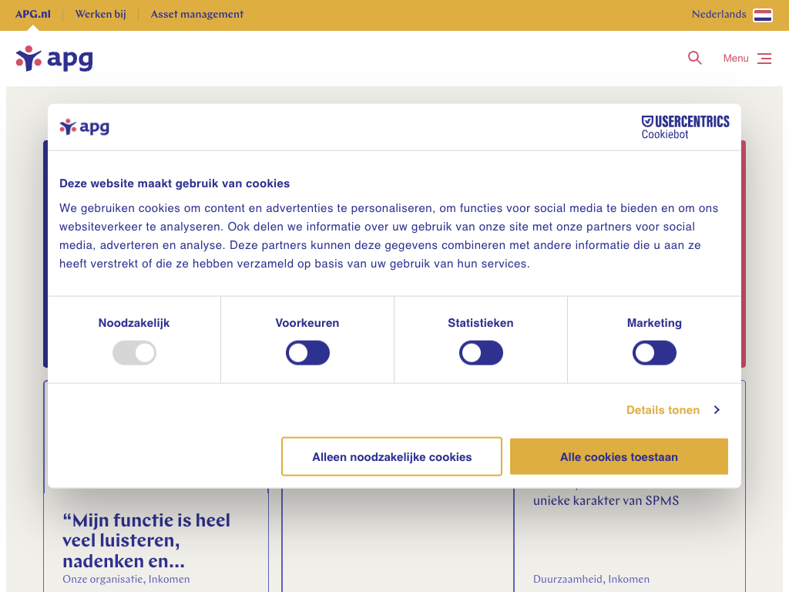Turn on the Statistieken cookies switch
789x592 pixels.
click(481, 354)
